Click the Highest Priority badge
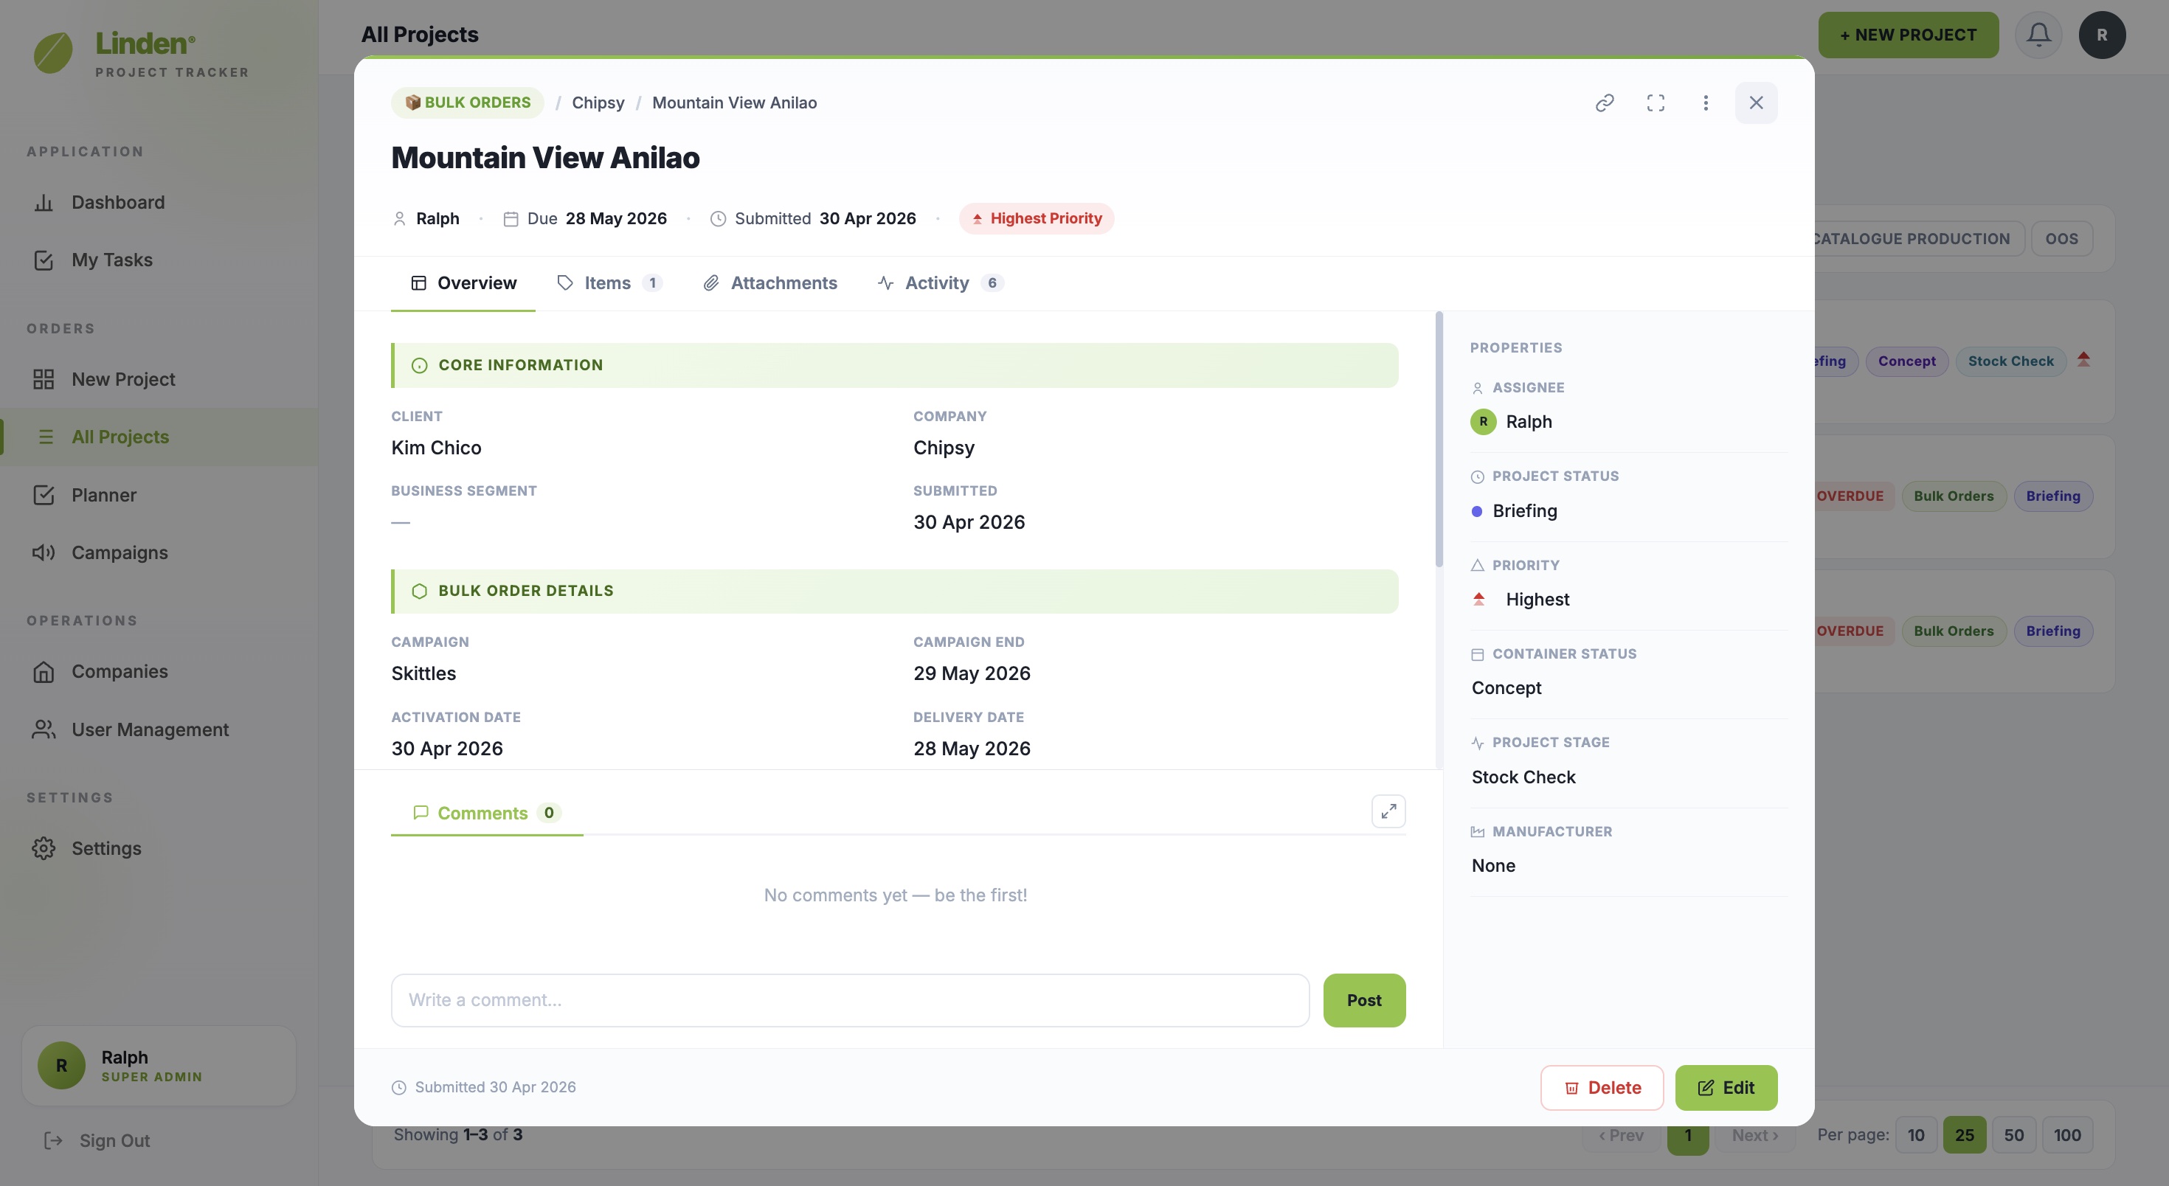The width and height of the screenshot is (2169, 1186). click(x=1037, y=219)
